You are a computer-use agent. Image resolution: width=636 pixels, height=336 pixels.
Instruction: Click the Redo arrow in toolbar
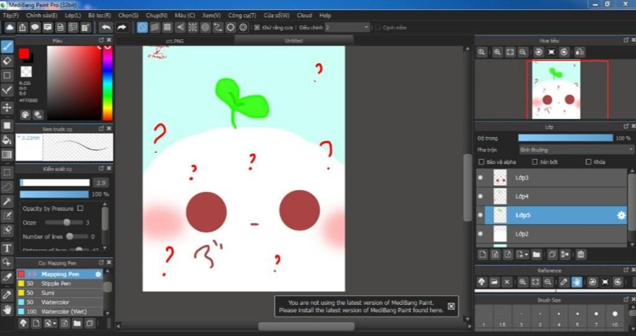[122, 27]
